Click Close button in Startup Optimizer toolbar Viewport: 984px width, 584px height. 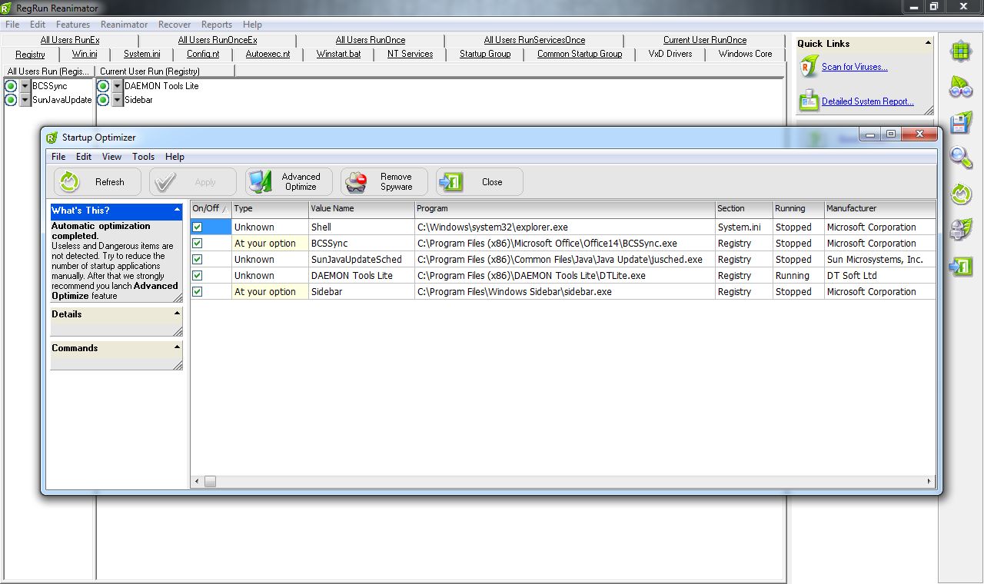coord(480,182)
